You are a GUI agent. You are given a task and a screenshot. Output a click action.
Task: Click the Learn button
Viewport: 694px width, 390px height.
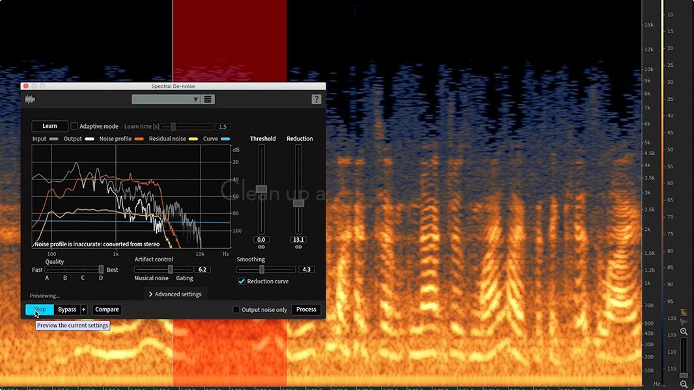click(49, 126)
